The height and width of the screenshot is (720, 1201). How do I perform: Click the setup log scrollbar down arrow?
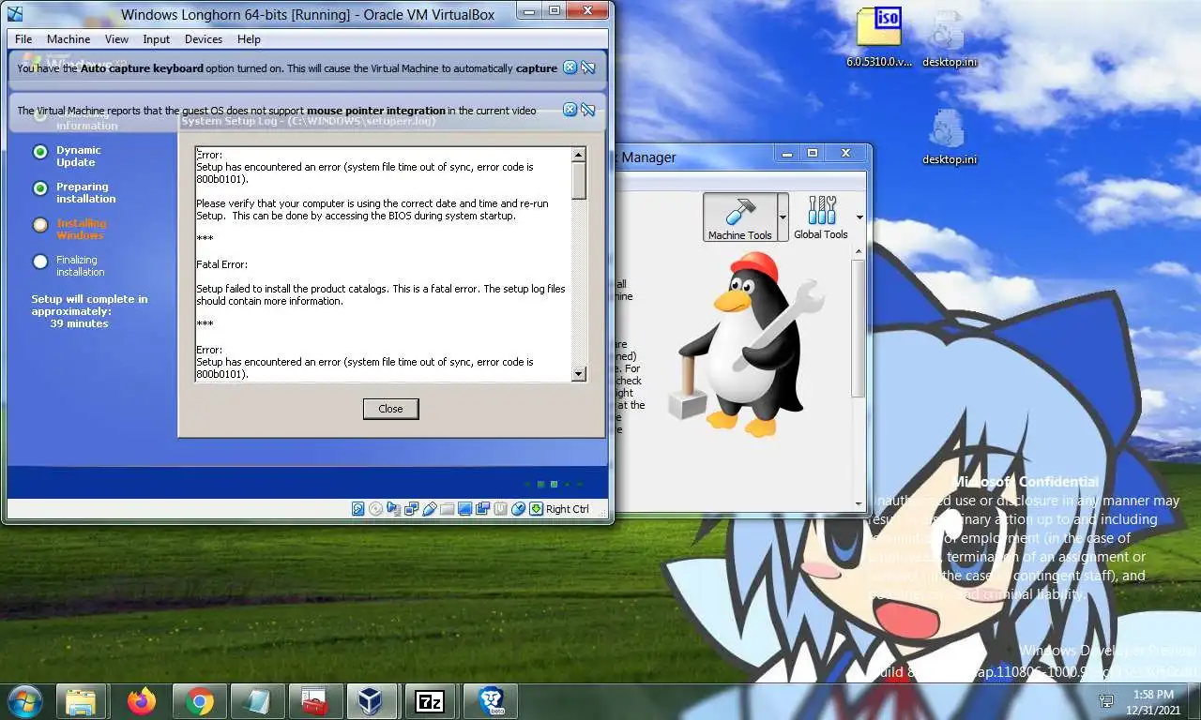579,374
